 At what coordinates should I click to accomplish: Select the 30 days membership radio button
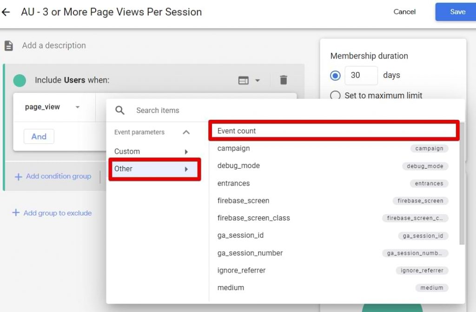[336, 75]
